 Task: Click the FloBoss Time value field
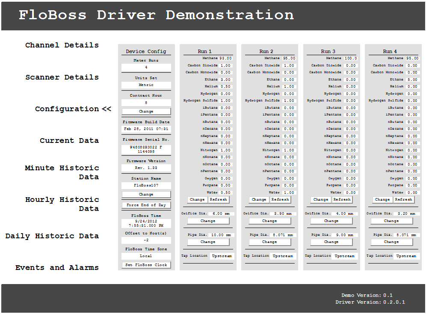point(146,224)
